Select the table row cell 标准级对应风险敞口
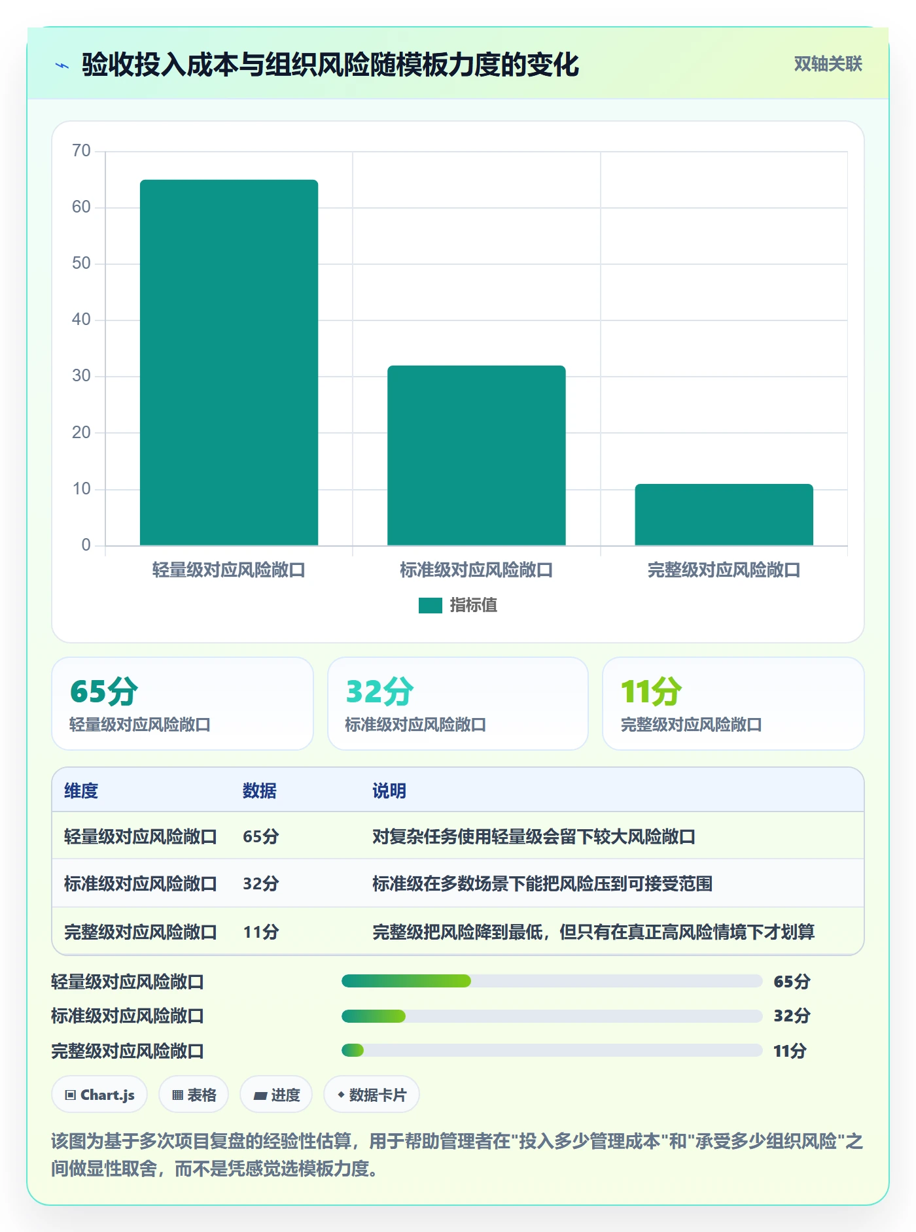916x1232 pixels. 141,883
